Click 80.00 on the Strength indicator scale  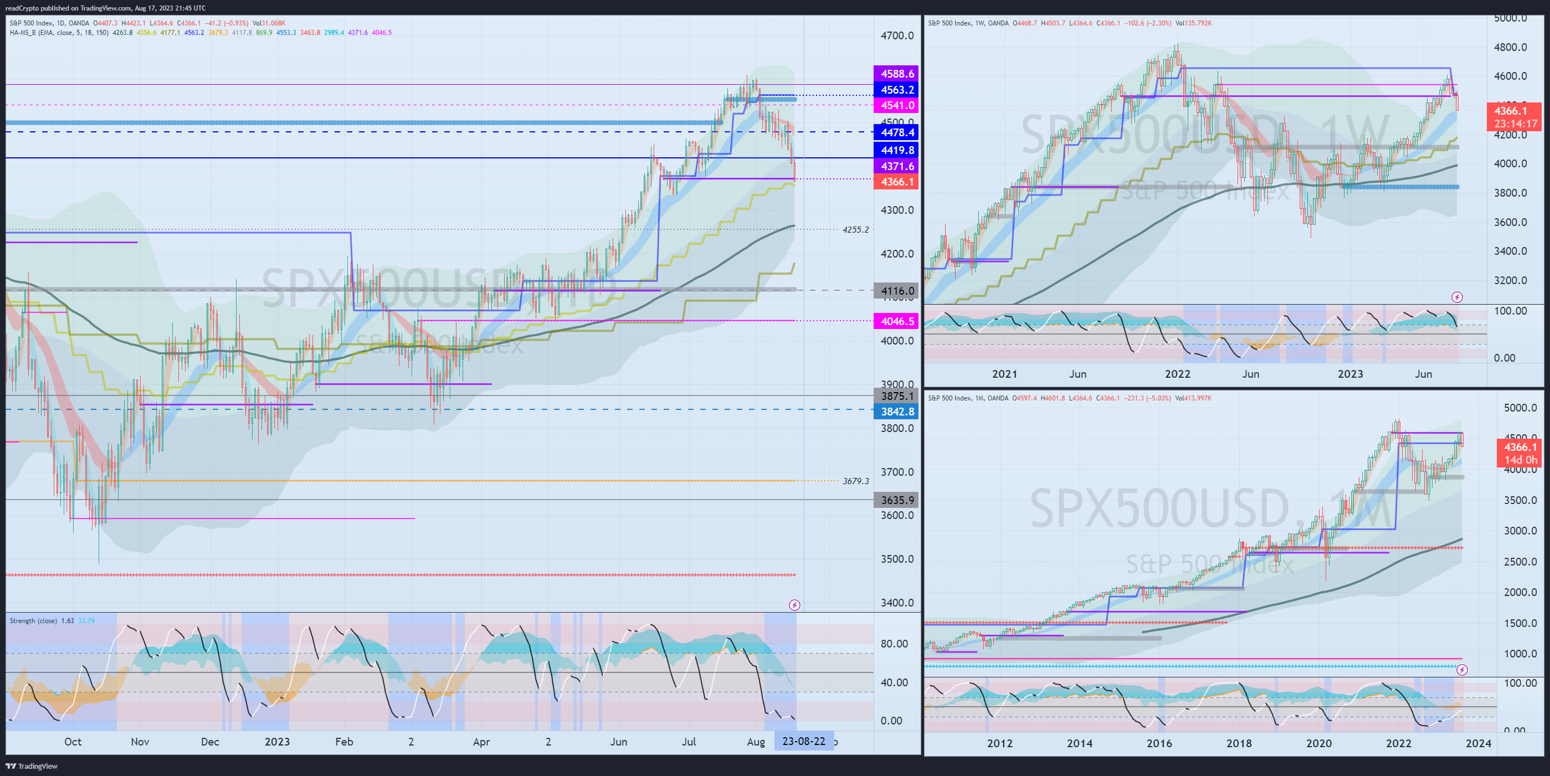[894, 644]
